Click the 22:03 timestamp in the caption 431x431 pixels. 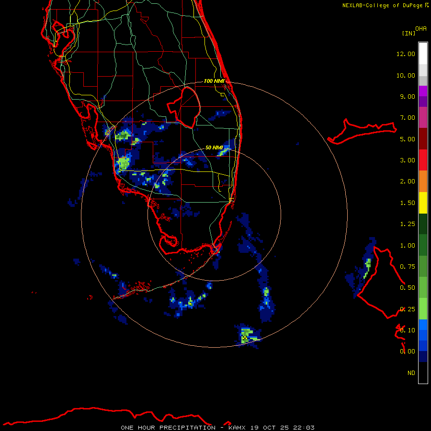coord(304,428)
